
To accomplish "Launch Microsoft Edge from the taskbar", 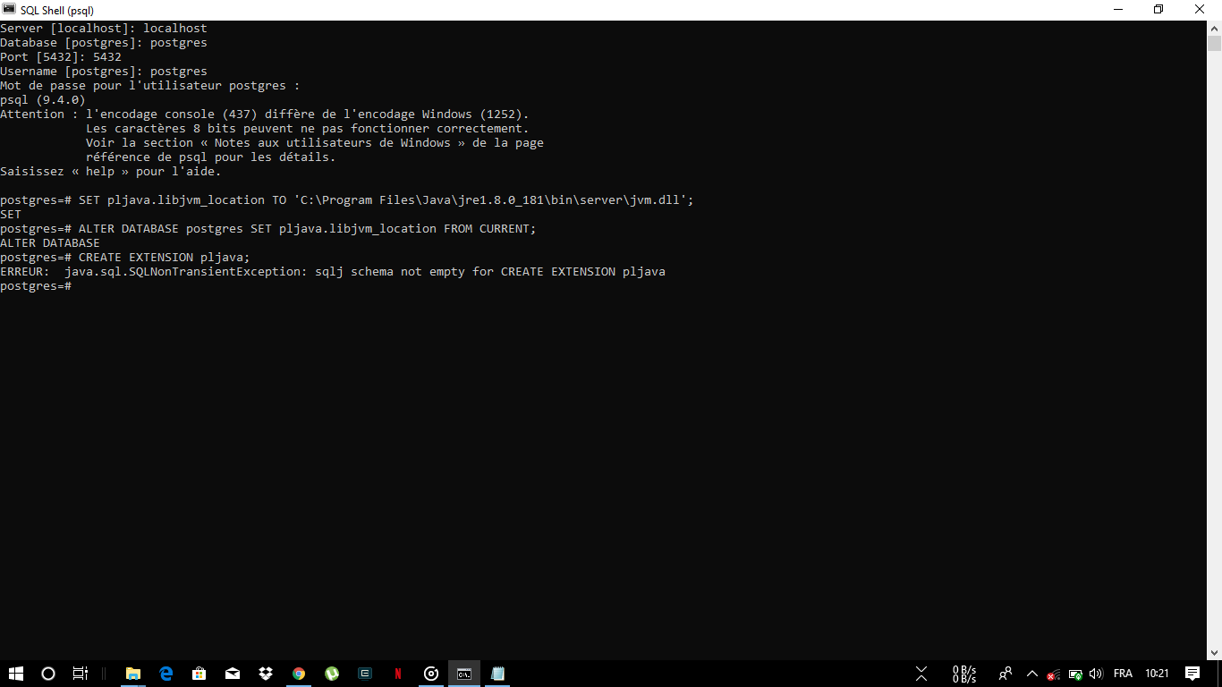I will point(165,673).
